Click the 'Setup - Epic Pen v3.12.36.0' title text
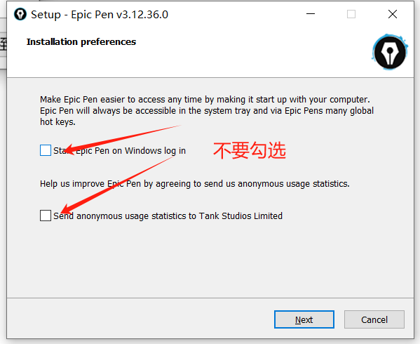Viewport: 420px width, 344px height. point(100,15)
